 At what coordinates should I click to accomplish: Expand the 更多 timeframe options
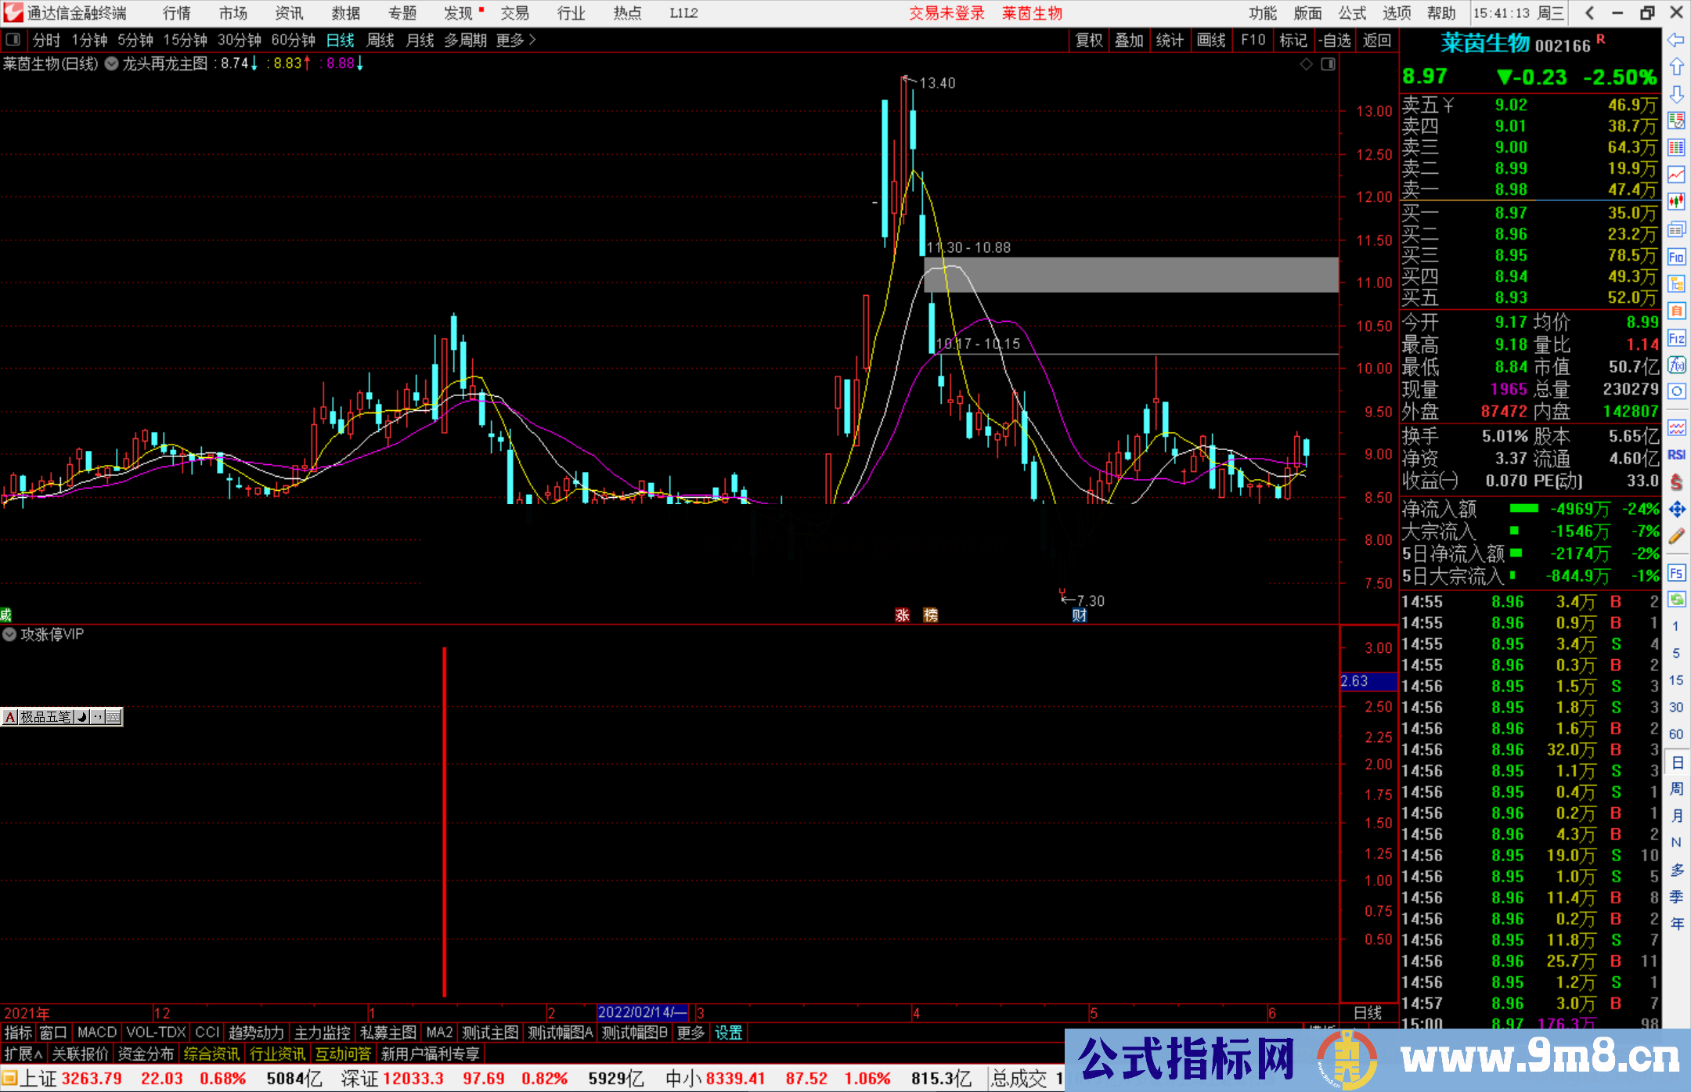[x=515, y=39]
